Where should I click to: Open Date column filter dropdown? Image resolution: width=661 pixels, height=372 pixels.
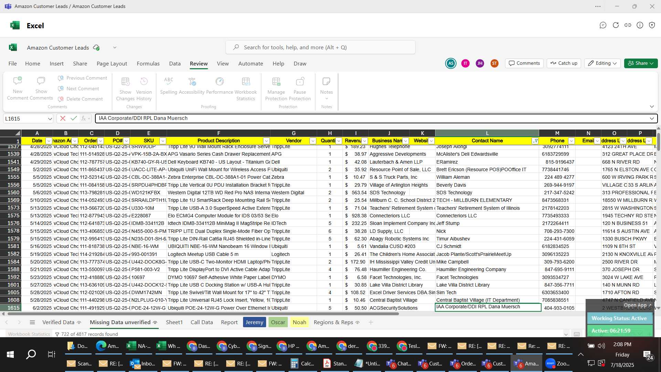[49, 141]
